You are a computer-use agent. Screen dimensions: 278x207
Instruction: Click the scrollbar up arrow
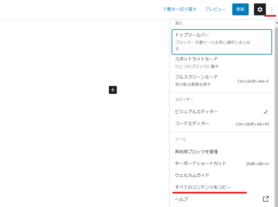click(276, 22)
